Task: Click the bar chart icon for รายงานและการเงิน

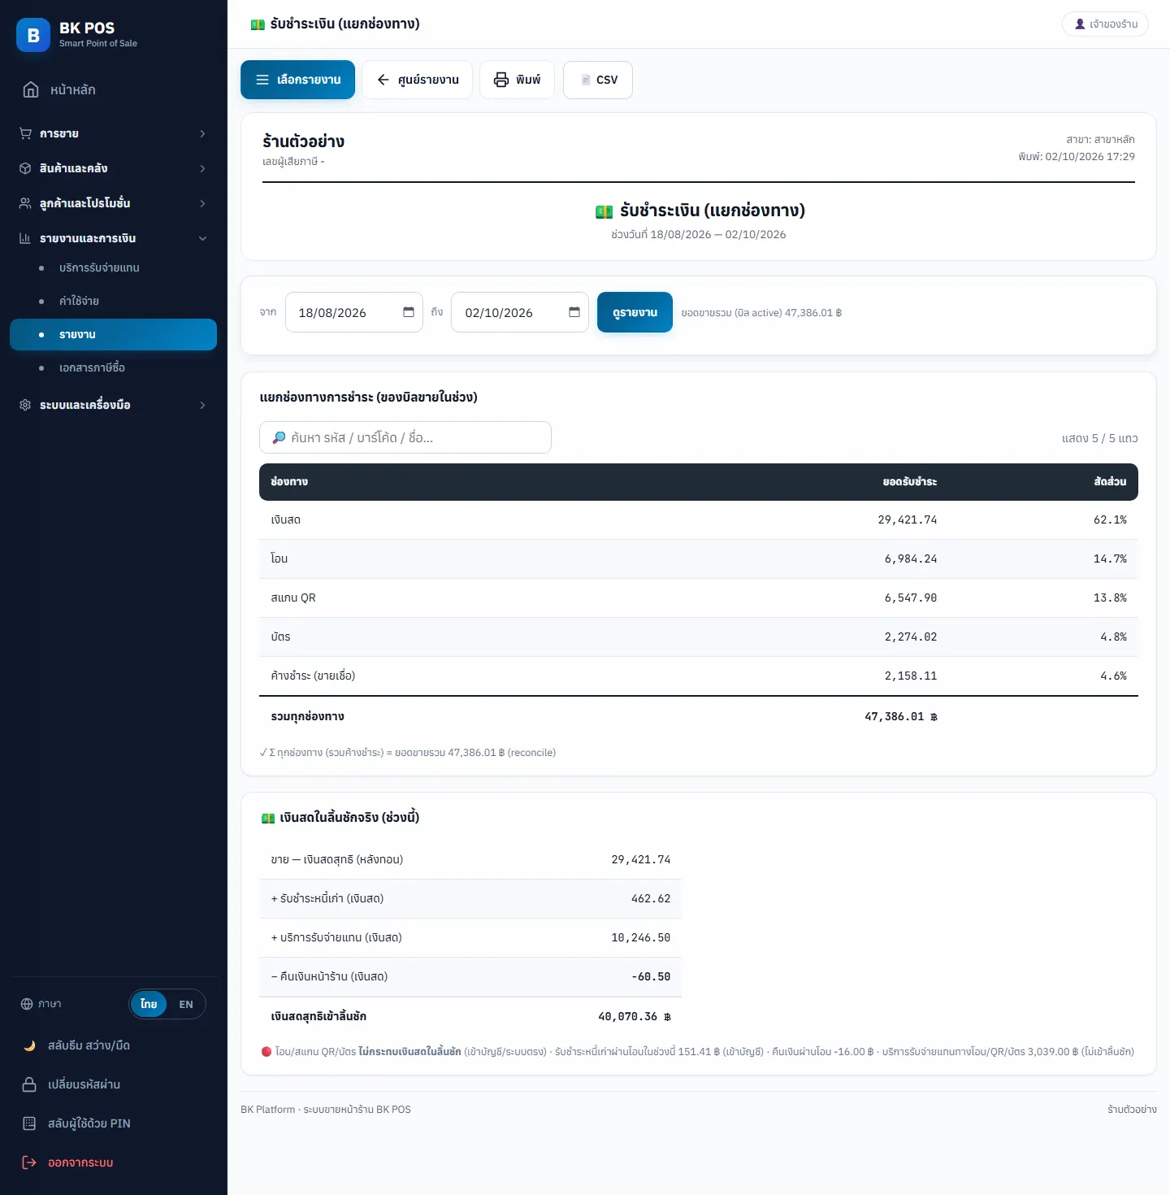Action: click(x=25, y=238)
